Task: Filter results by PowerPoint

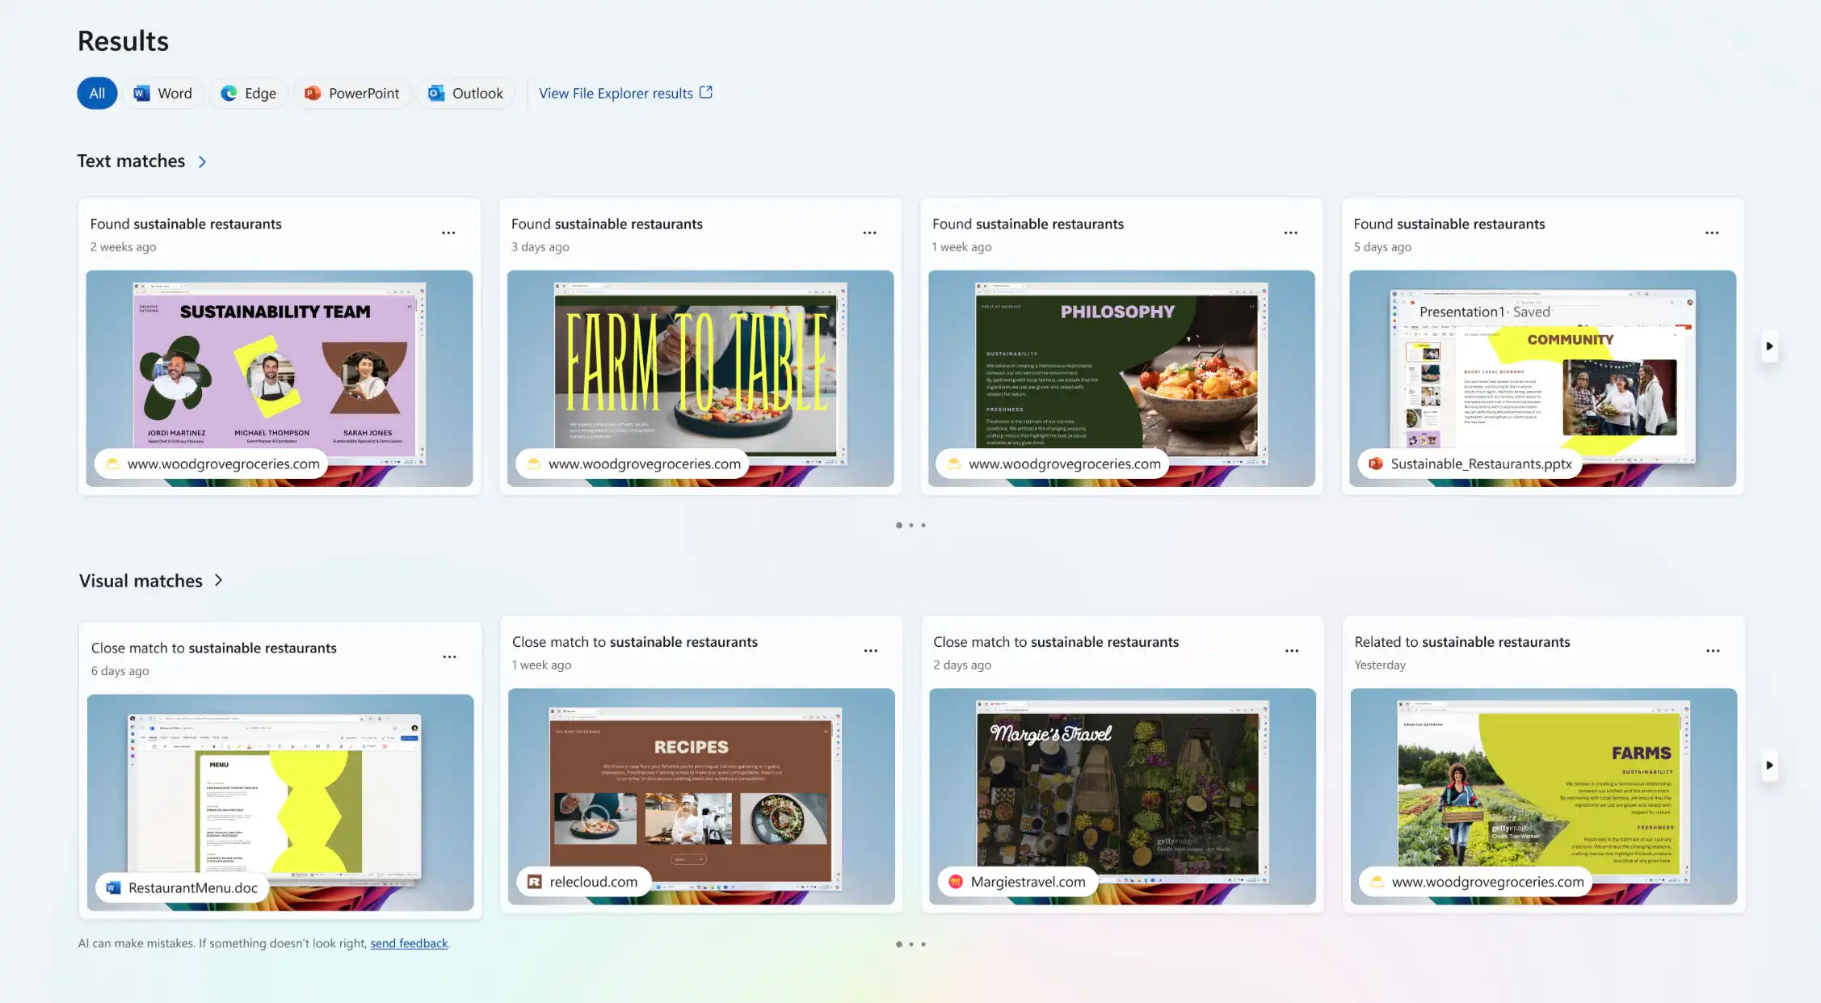Action: click(352, 93)
